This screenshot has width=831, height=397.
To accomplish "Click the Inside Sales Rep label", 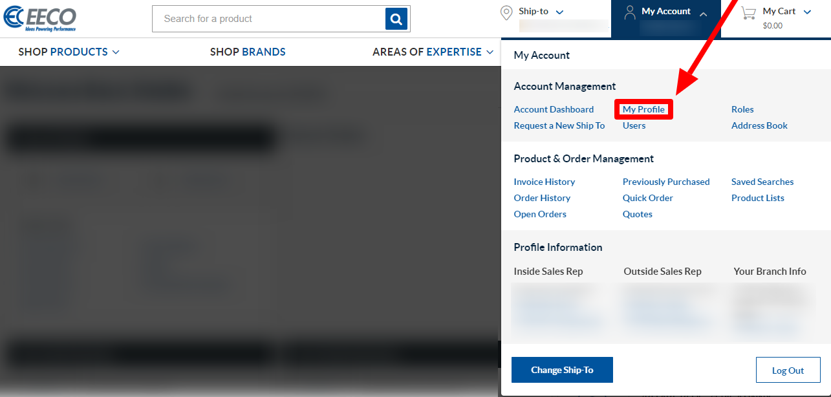I will pyautogui.click(x=548, y=271).
